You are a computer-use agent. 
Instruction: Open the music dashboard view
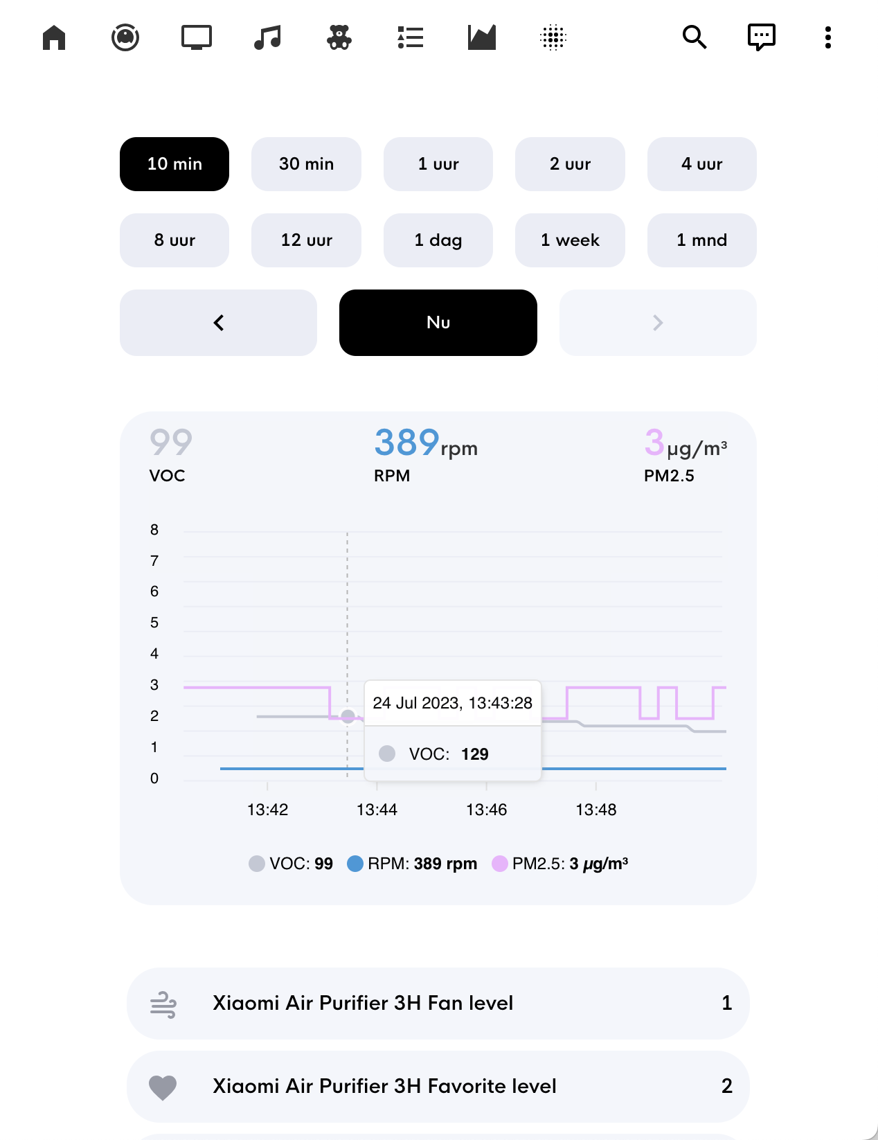(267, 37)
